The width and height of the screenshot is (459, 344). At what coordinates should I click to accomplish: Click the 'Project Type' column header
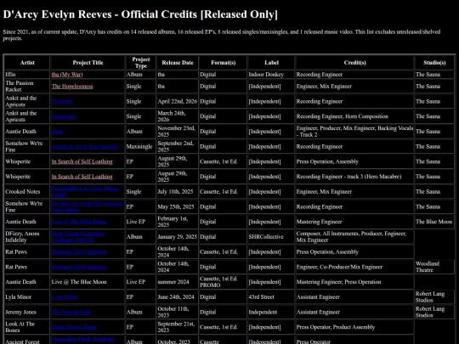[141, 63]
